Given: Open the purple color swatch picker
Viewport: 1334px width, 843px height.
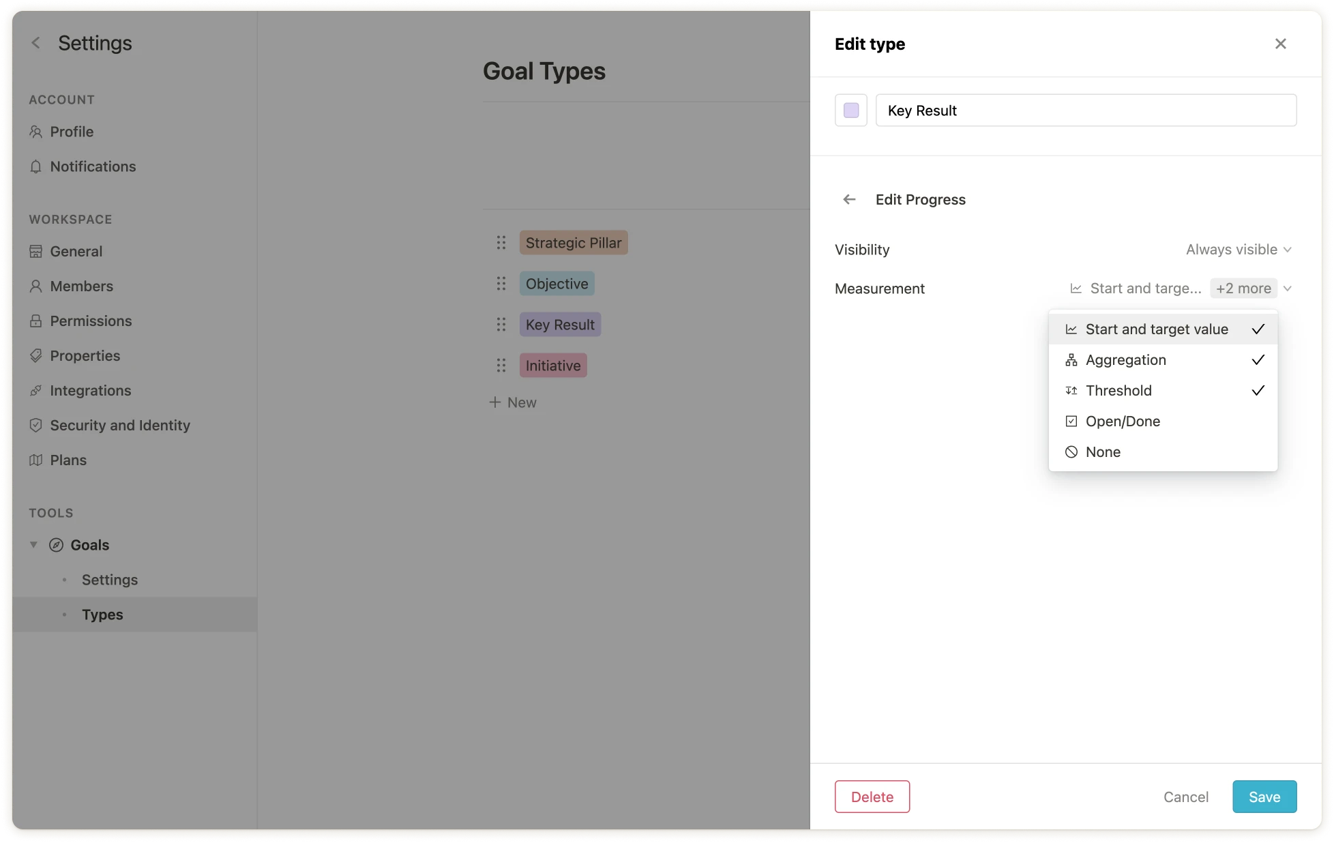Looking at the screenshot, I should [851, 110].
